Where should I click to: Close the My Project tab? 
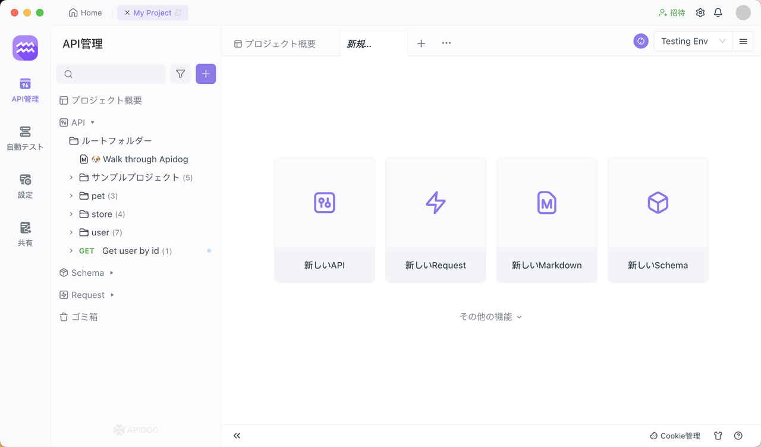click(x=127, y=12)
